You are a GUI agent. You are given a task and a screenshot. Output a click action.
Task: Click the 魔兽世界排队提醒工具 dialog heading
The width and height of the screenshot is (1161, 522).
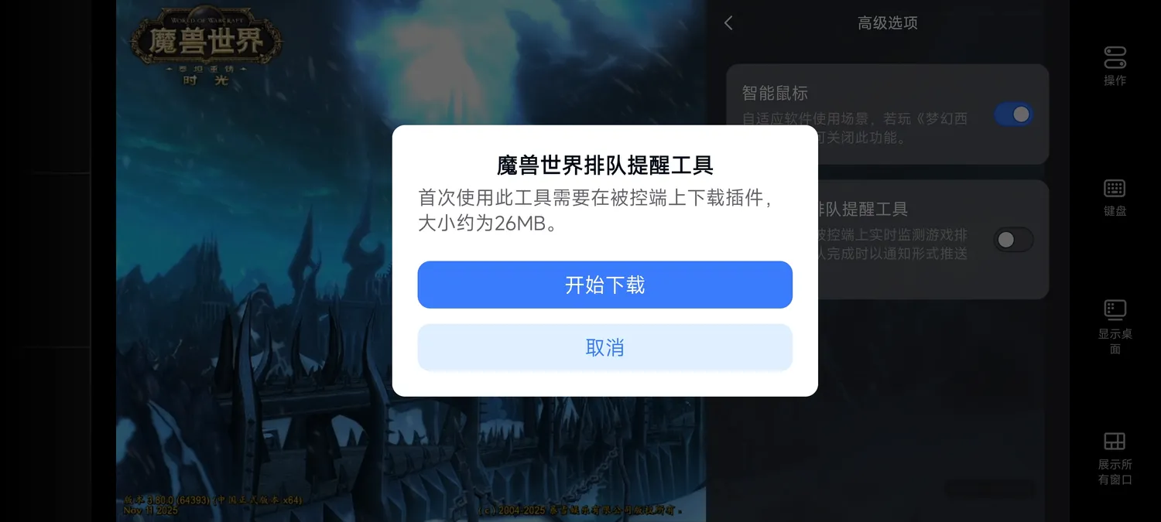pyautogui.click(x=604, y=165)
